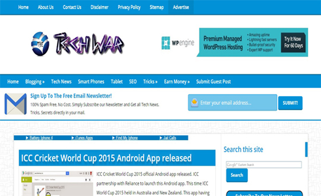This screenshot has height=196, width=321.
Task: Open the iTunes Apps ad link
Action: [84, 138]
